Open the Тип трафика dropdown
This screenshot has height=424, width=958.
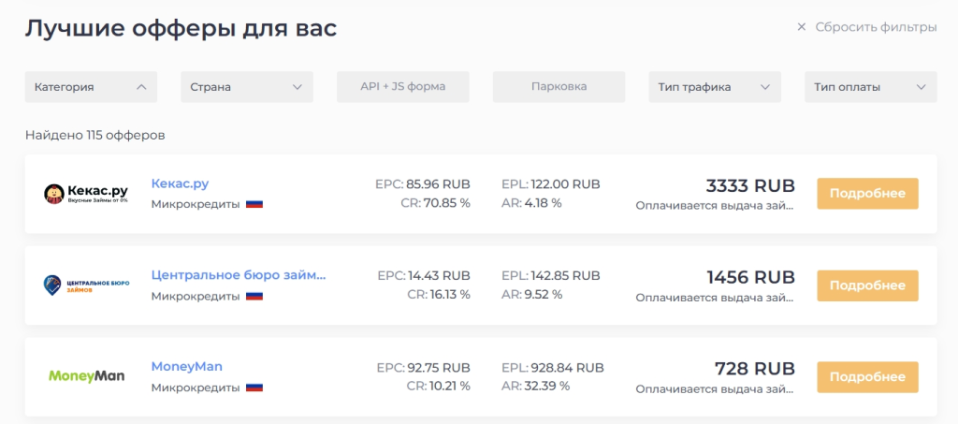coord(715,87)
